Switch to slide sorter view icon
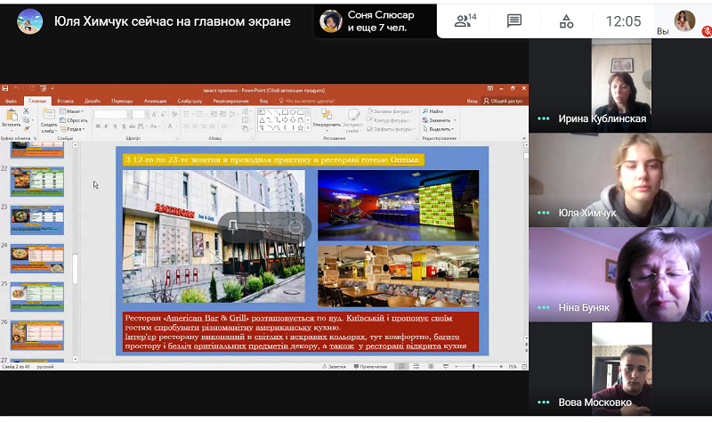 click(417, 366)
